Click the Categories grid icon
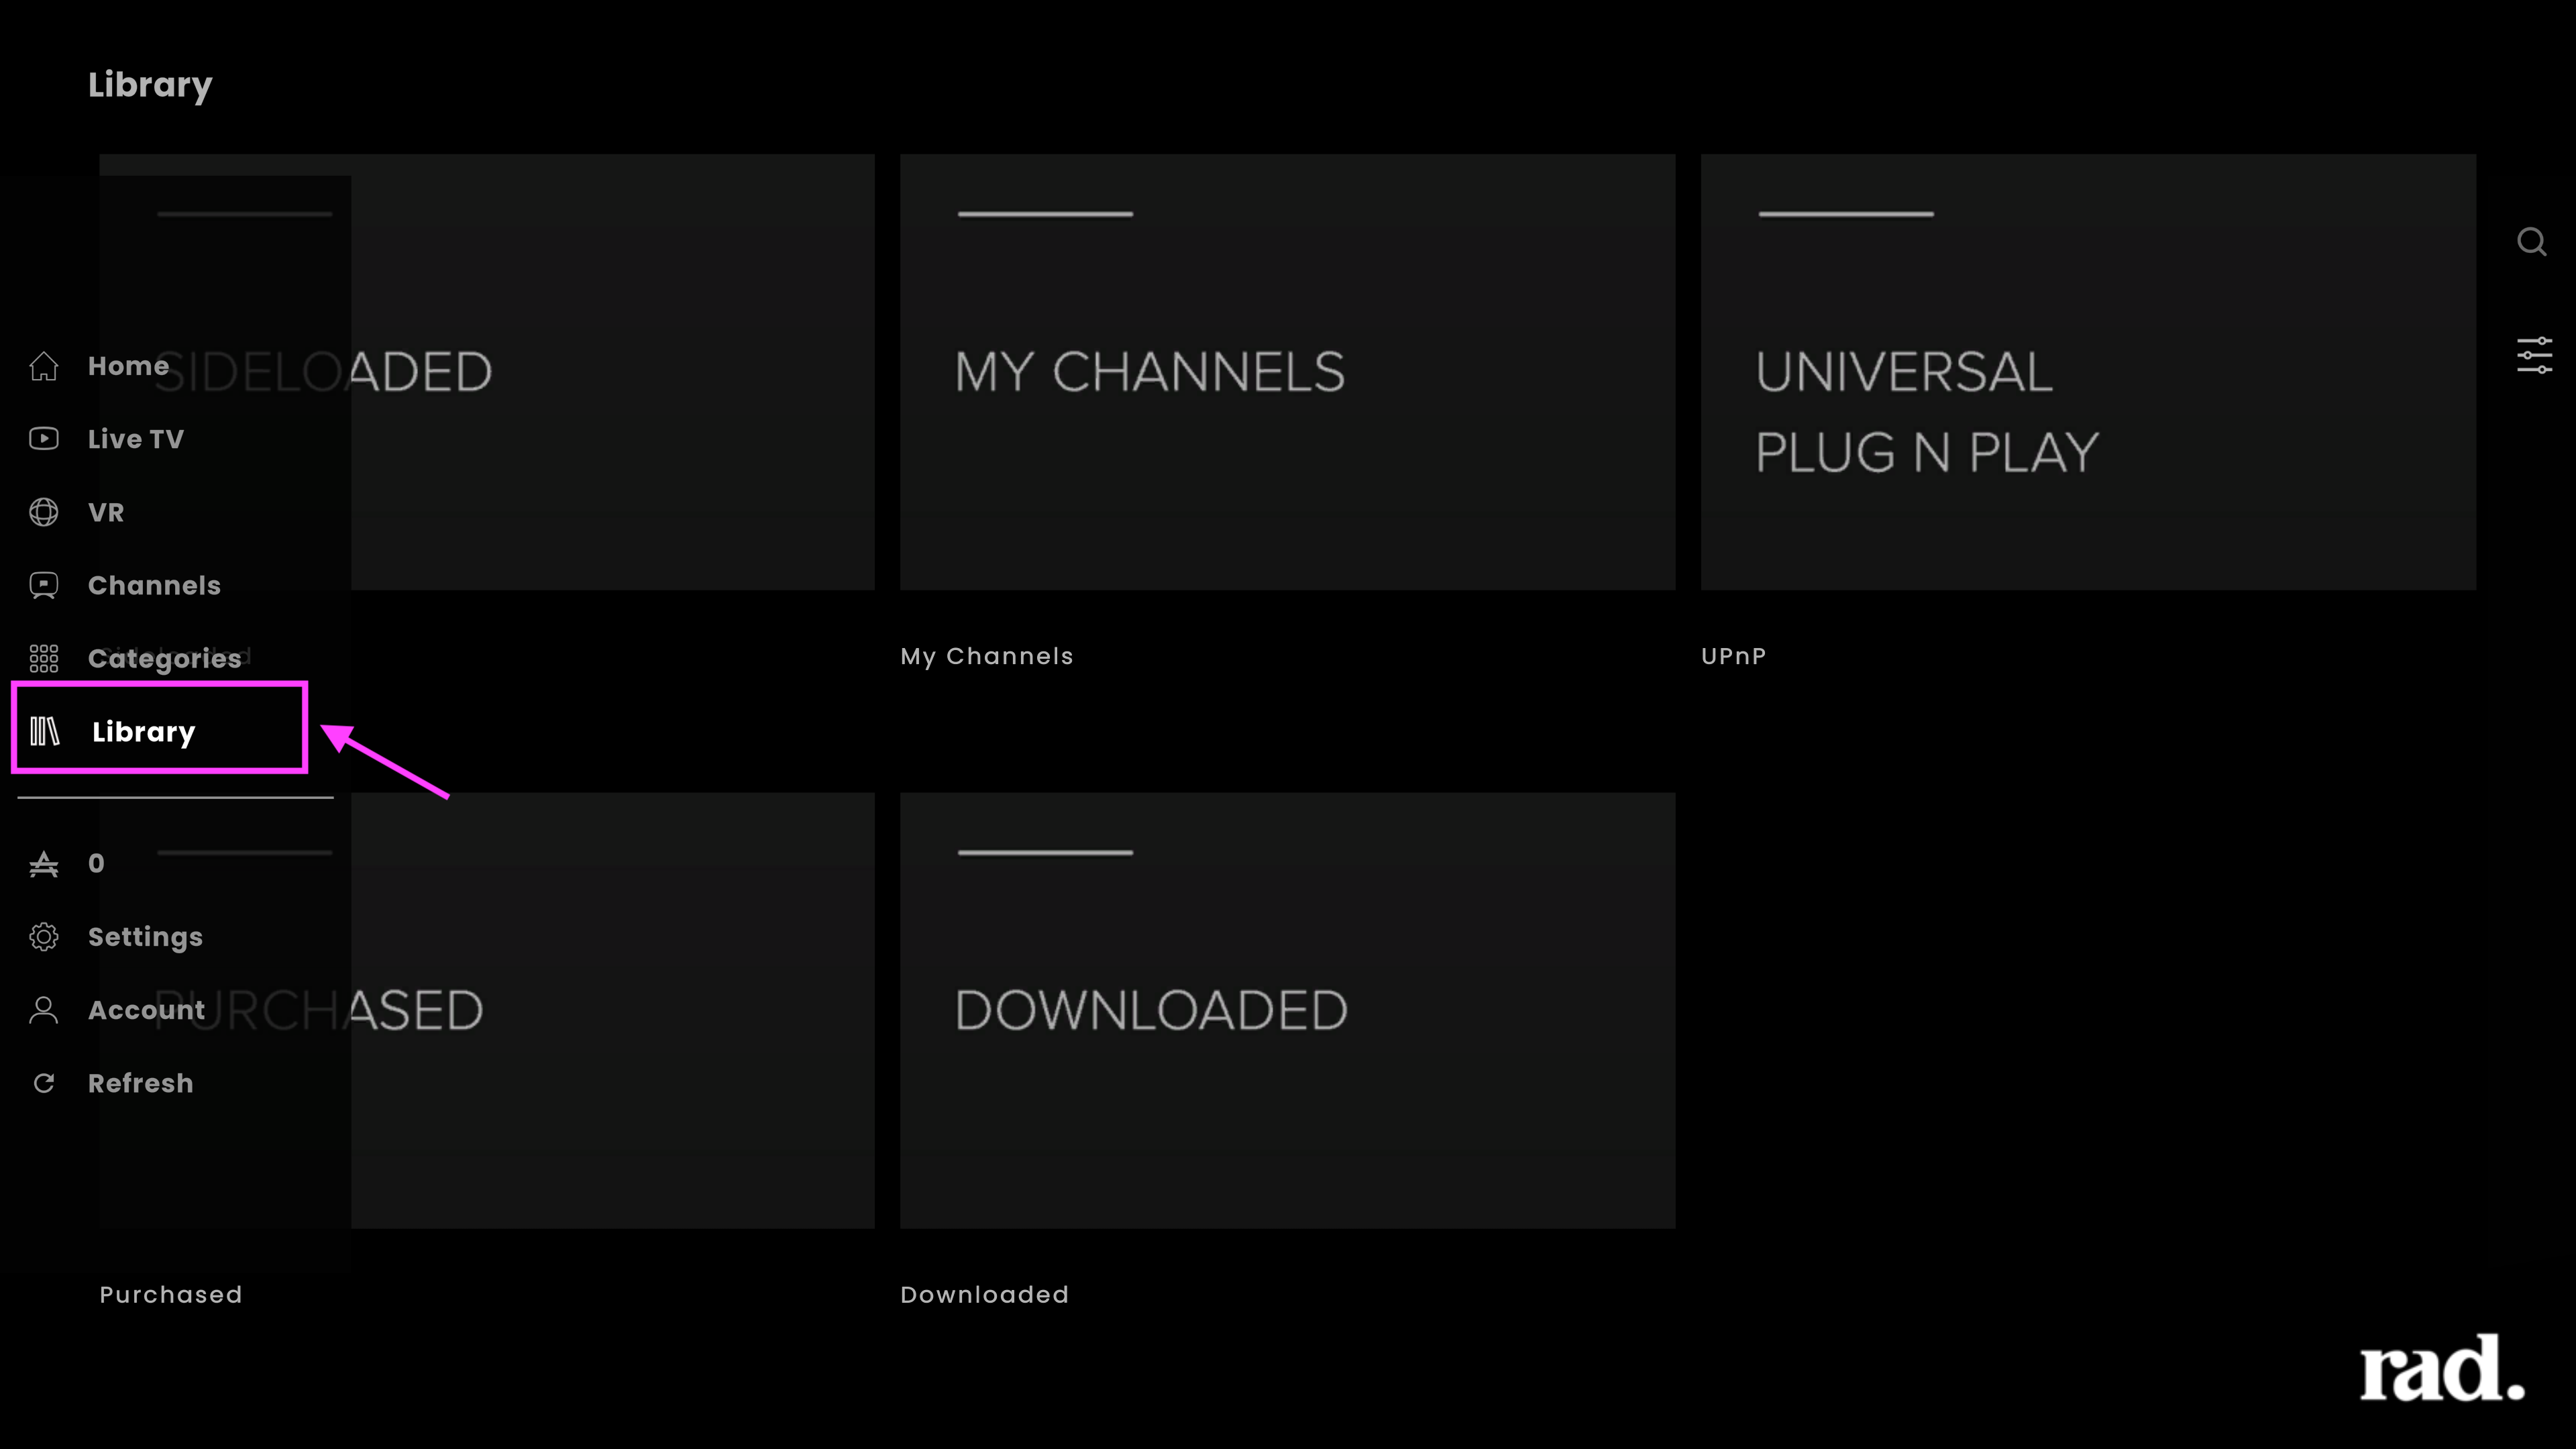2576x1449 pixels. click(43, 658)
